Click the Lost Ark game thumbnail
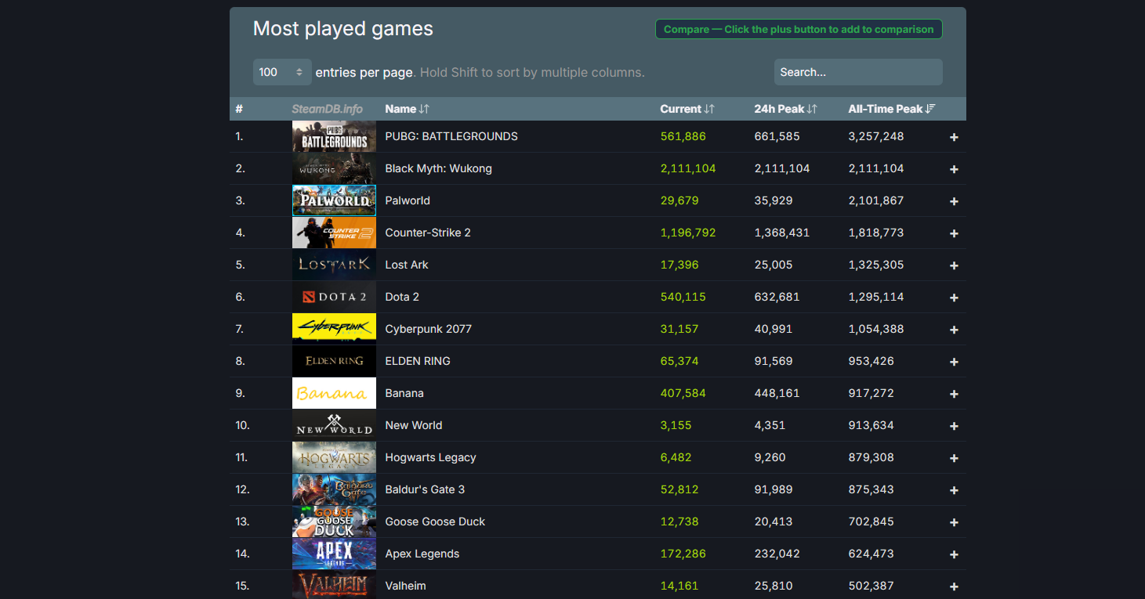1145x599 pixels. pyautogui.click(x=334, y=265)
